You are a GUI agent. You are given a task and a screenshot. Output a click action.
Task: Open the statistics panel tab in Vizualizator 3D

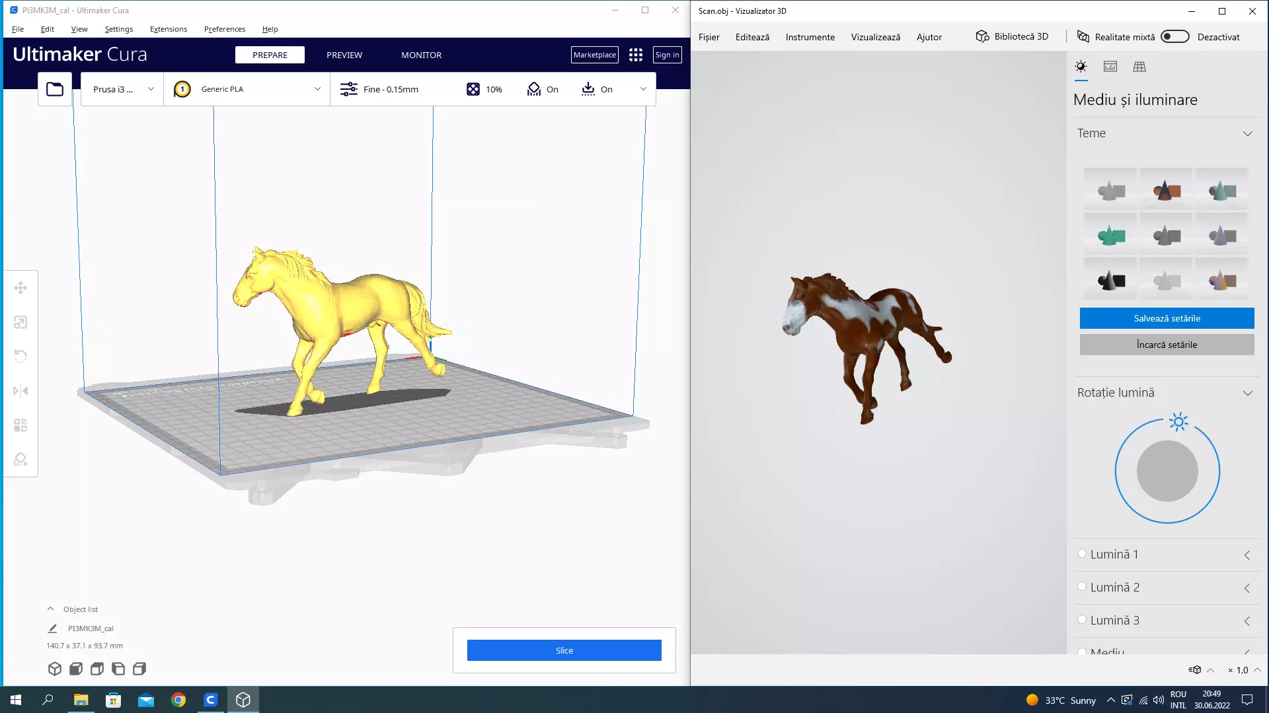(1110, 67)
